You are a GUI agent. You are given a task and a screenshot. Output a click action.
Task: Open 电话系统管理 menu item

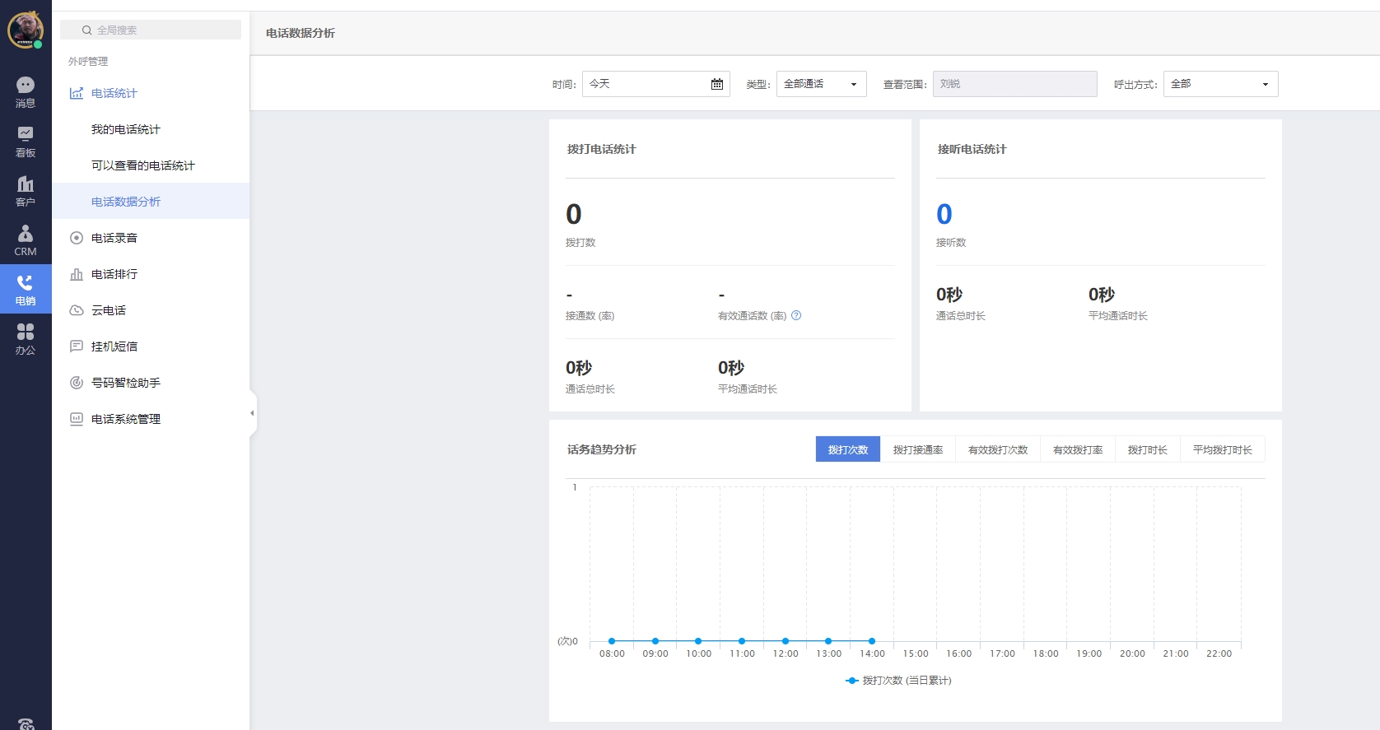pos(151,419)
